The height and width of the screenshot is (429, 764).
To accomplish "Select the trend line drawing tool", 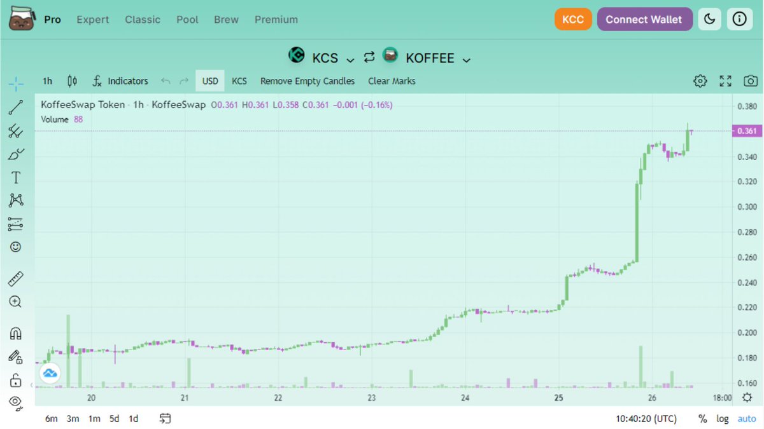I will [x=15, y=107].
